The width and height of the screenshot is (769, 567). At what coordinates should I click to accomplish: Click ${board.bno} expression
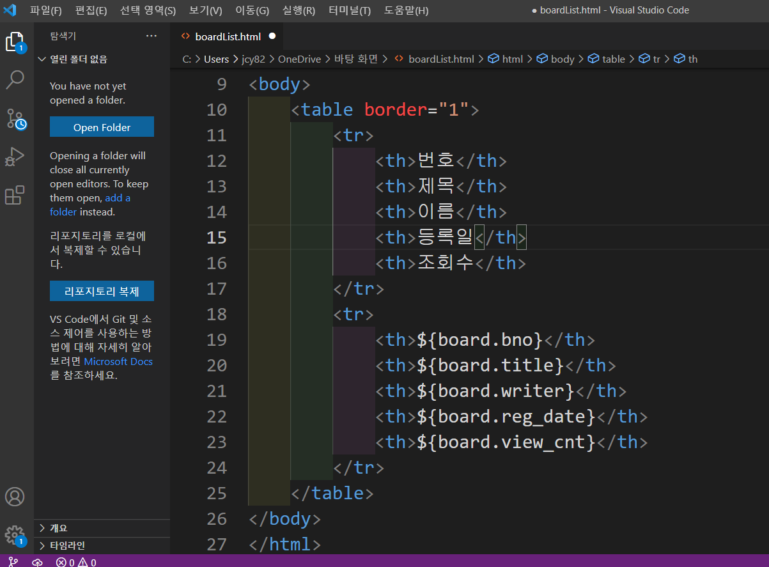[x=480, y=339]
